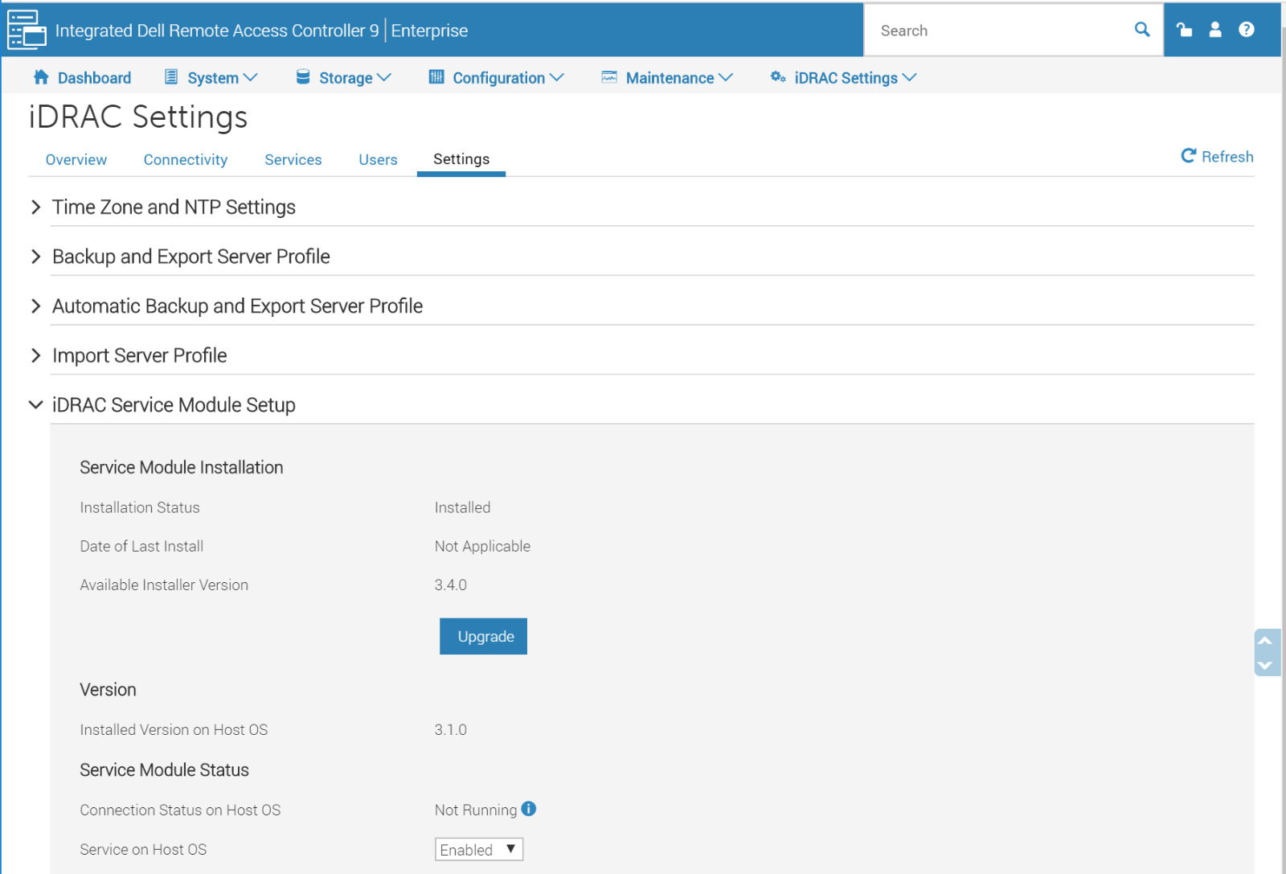Click the Refresh circular arrow icon
This screenshot has width=1286, height=874.
(1189, 156)
